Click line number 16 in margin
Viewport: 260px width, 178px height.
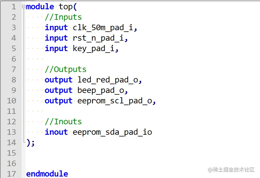click(x=12, y=163)
